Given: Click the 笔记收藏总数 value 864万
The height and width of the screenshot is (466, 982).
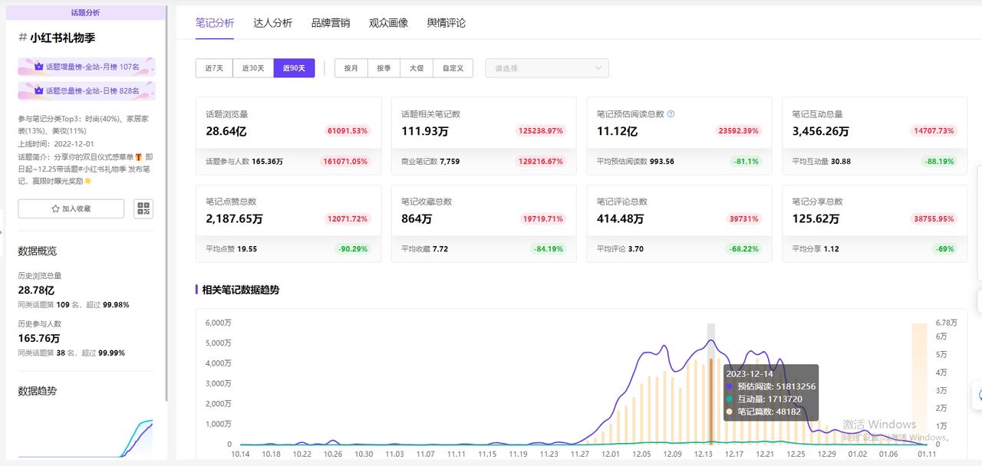Looking at the screenshot, I should click(x=417, y=218).
